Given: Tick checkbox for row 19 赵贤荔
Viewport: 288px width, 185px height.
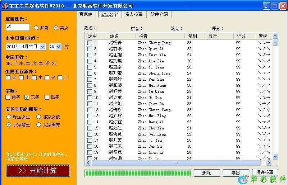Looking at the screenshot, I should (x=90, y=152).
